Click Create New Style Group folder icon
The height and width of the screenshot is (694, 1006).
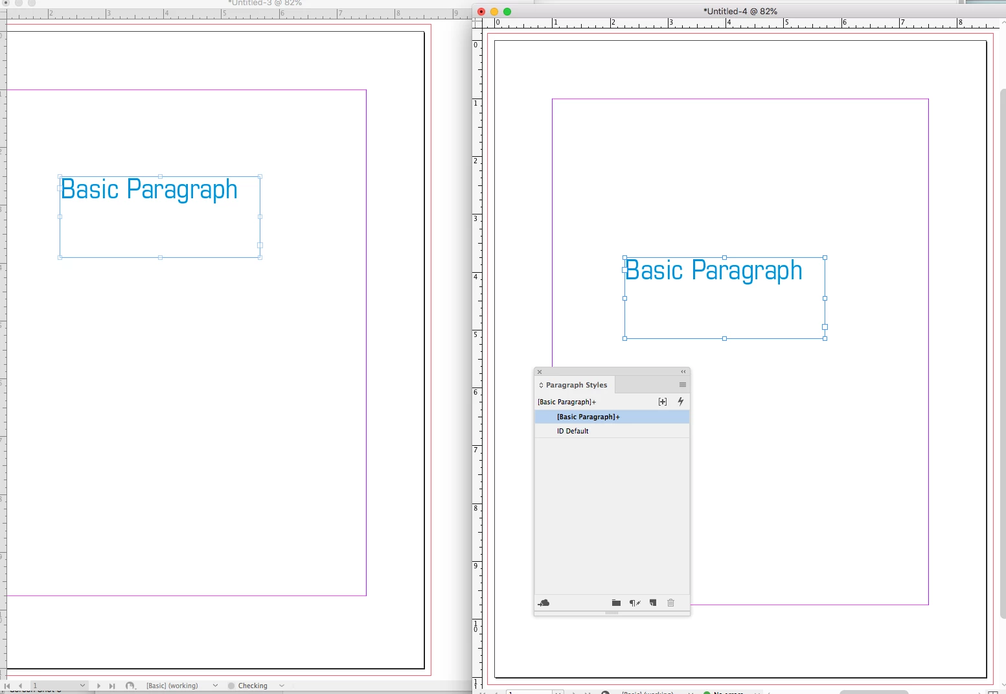(616, 603)
